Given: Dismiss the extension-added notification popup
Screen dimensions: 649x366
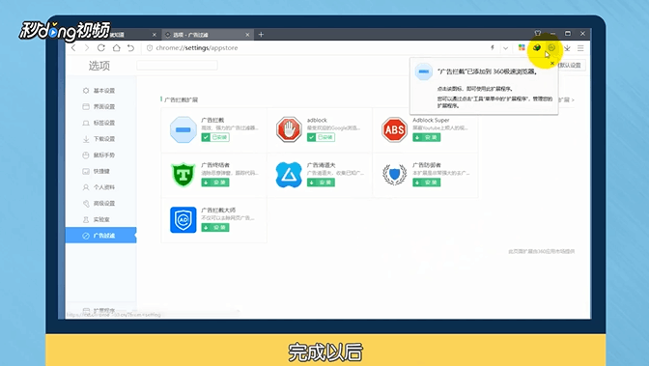Looking at the screenshot, I should (x=552, y=64).
